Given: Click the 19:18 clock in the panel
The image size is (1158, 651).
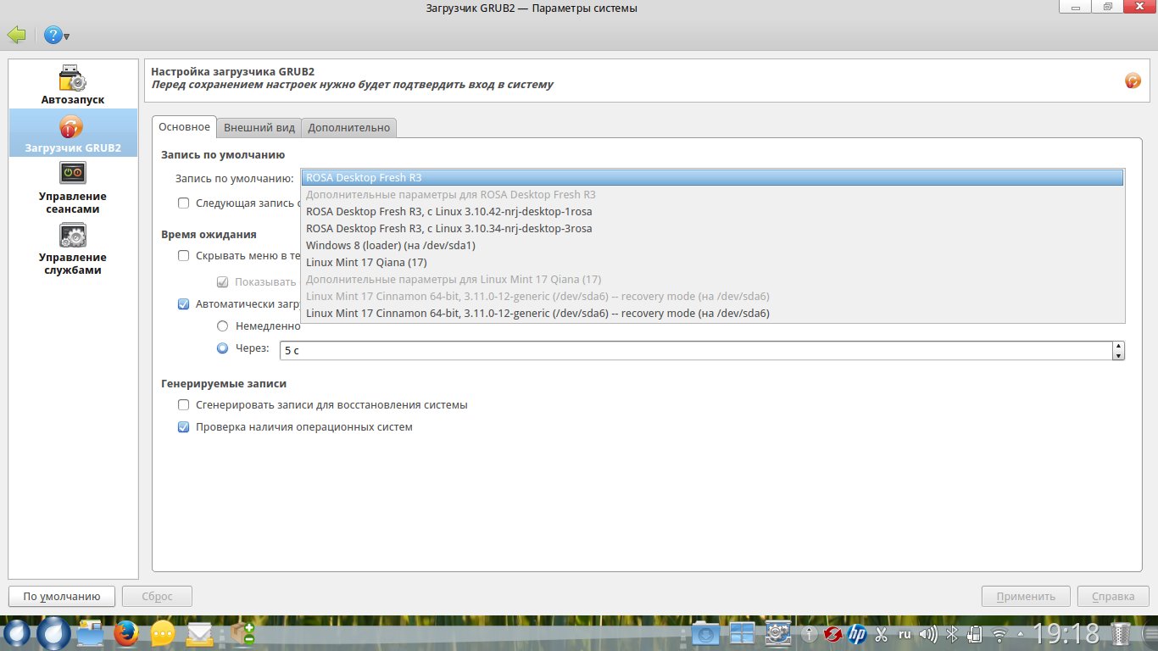Looking at the screenshot, I should pos(1066,634).
